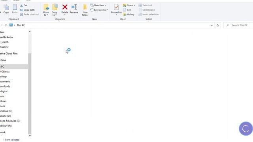Select This PC in navigation pane

coord(14,67)
